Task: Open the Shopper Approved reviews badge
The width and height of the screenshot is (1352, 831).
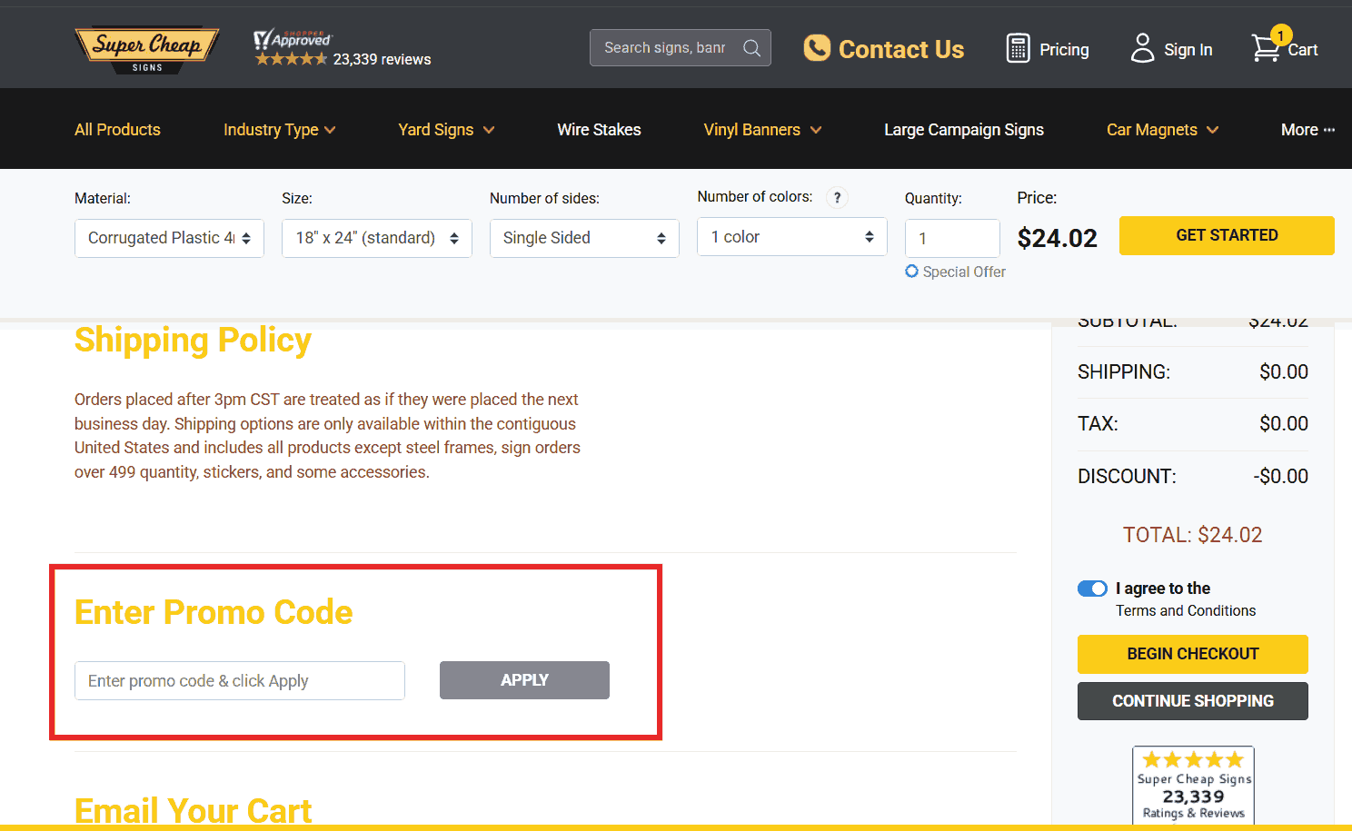Action: click(x=342, y=49)
